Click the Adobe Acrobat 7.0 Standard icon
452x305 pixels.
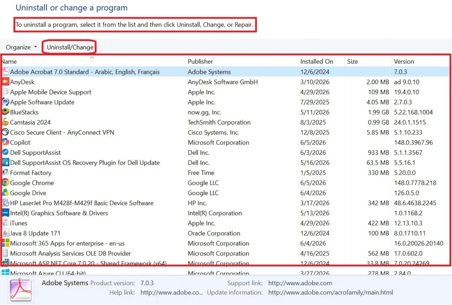coord(5,72)
